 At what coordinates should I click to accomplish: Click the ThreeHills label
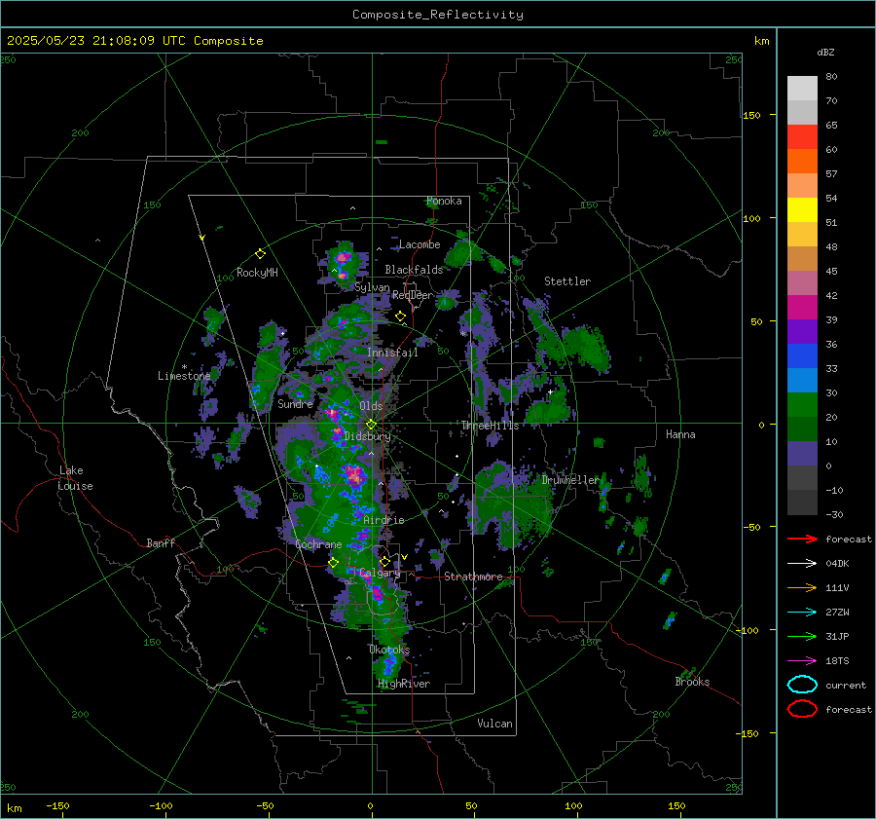pyautogui.click(x=490, y=426)
